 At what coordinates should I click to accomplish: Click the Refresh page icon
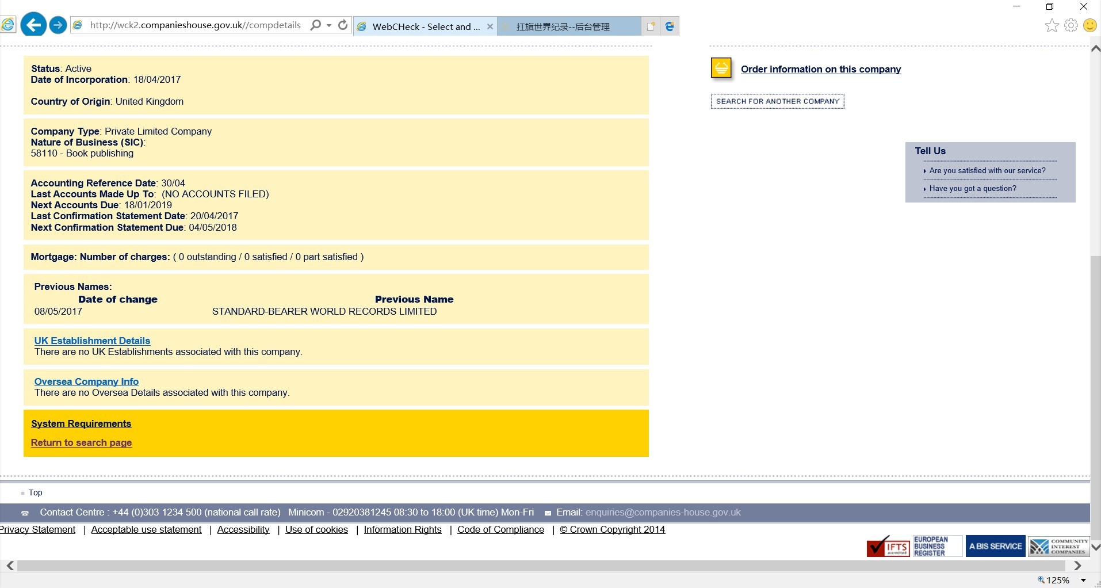point(343,25)
